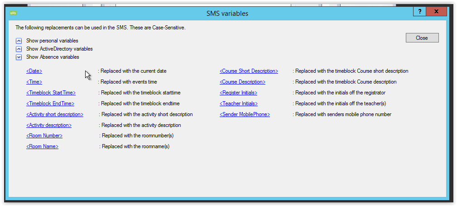Image resolution: width=457 pixels, height=206 pixels.
Task: Collapse Show Absence variables section
Action: tap(19, 57)
